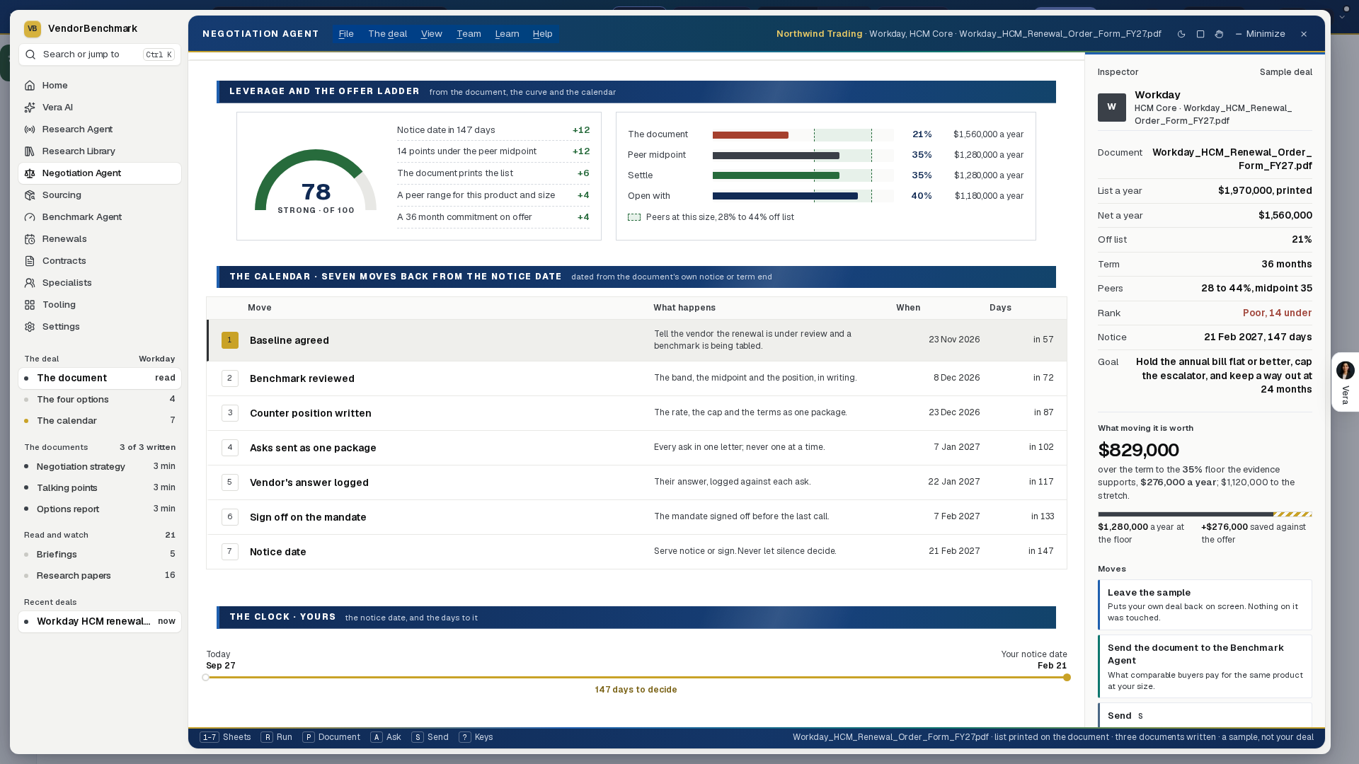Viewport: 1359px width, 764px height.
Task: Open the Talking points document
Action: pyautogui.click(x=100, y=488)
